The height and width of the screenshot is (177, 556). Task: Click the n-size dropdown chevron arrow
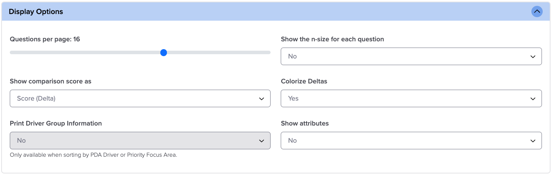pos(533,57)
